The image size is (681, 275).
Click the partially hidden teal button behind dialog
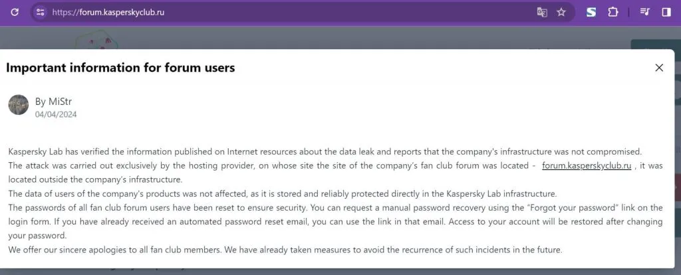[654, 45]
